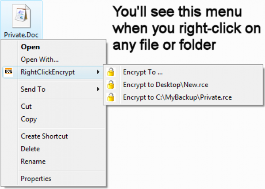
Task: Expand the Send To submenu arrow
Action: point(98,89)
